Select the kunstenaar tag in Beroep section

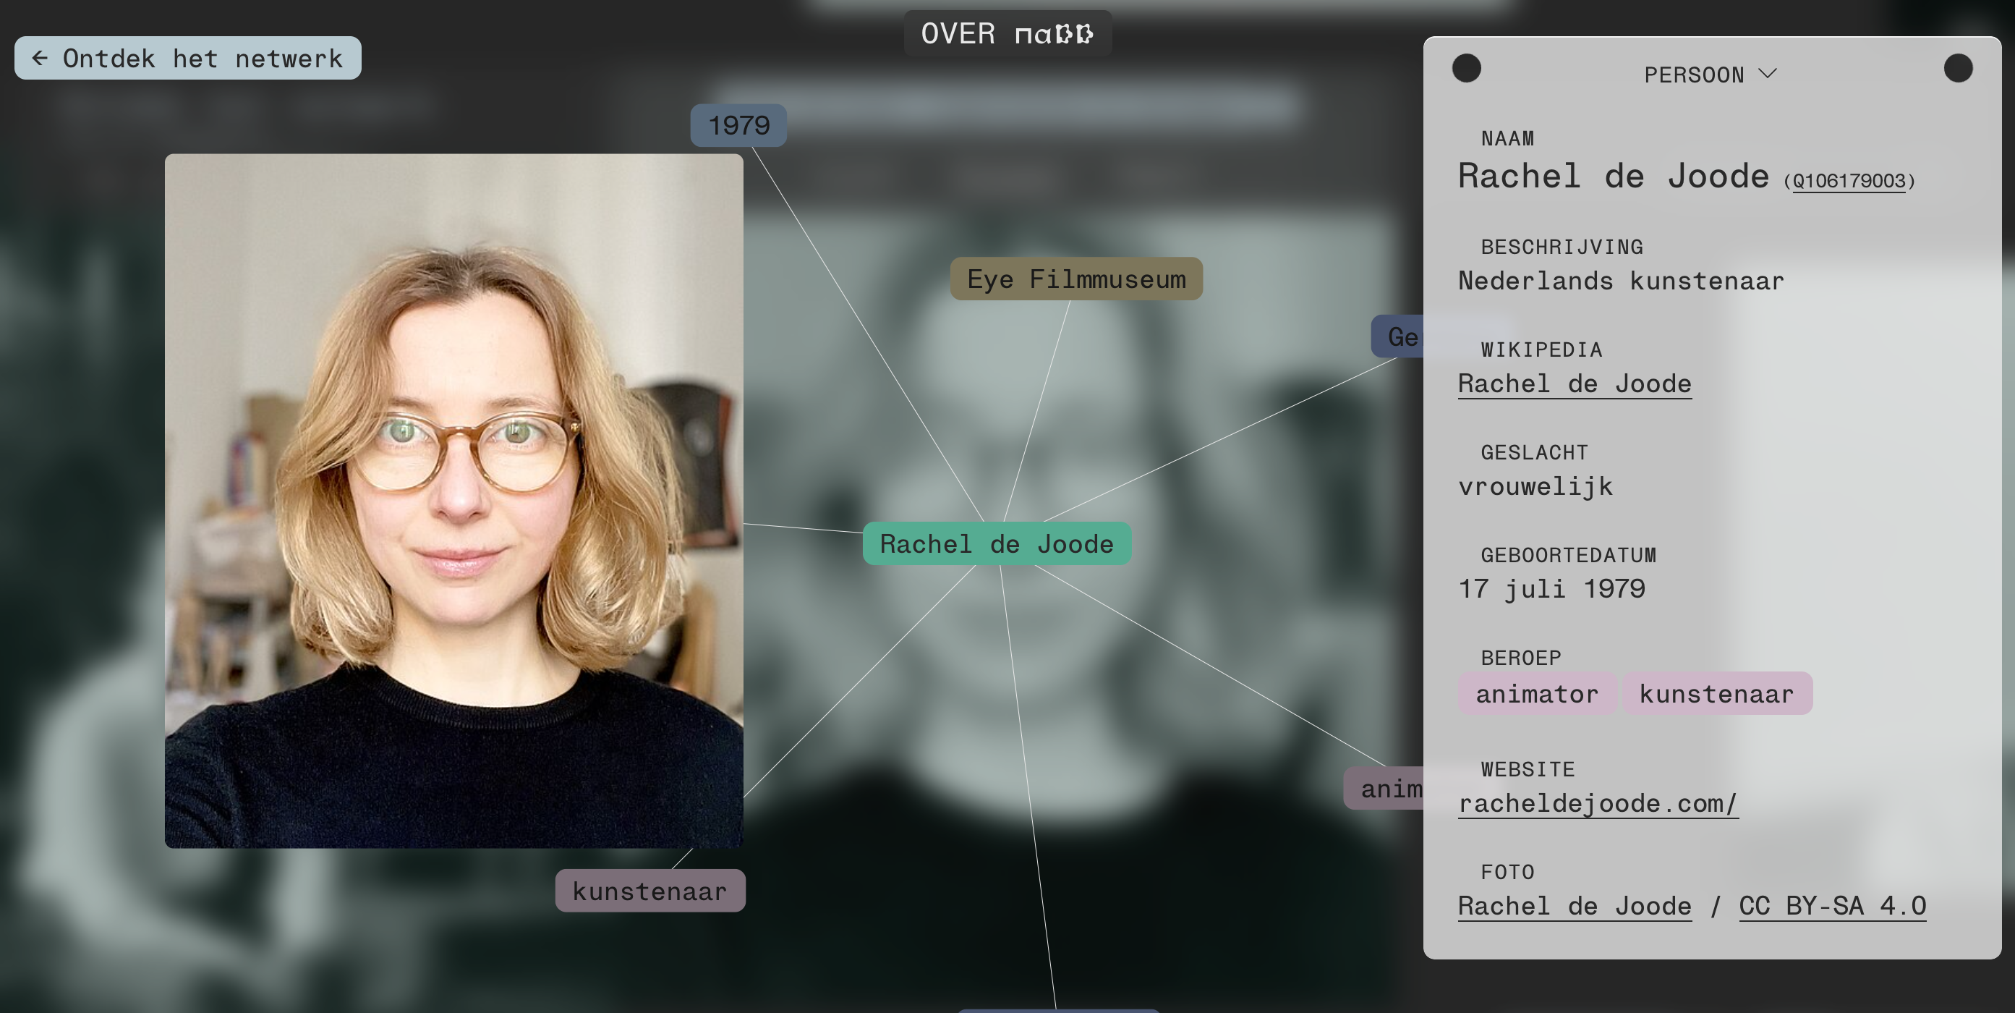1716,694
